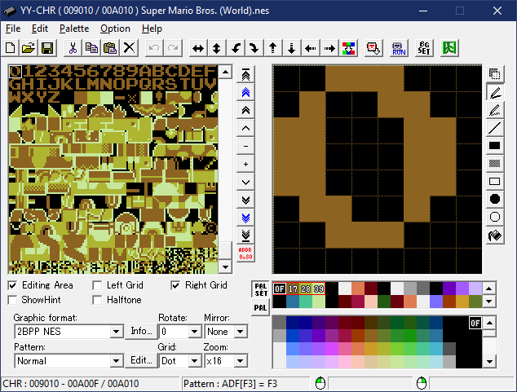Screen dimensions: 517x392
Task: Rotate tile counterclockwise icon
Action: [236, 48]
